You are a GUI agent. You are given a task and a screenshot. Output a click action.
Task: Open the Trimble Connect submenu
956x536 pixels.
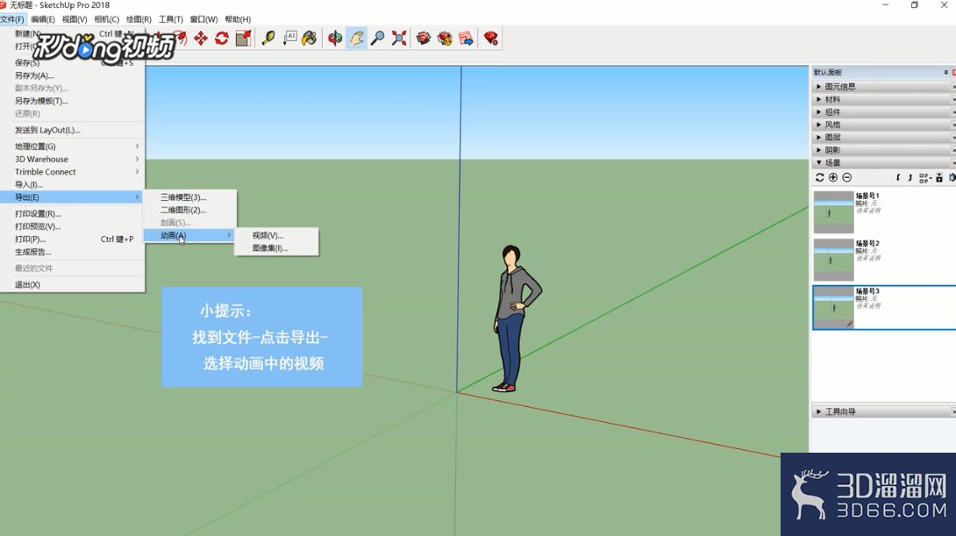(73, 172)
